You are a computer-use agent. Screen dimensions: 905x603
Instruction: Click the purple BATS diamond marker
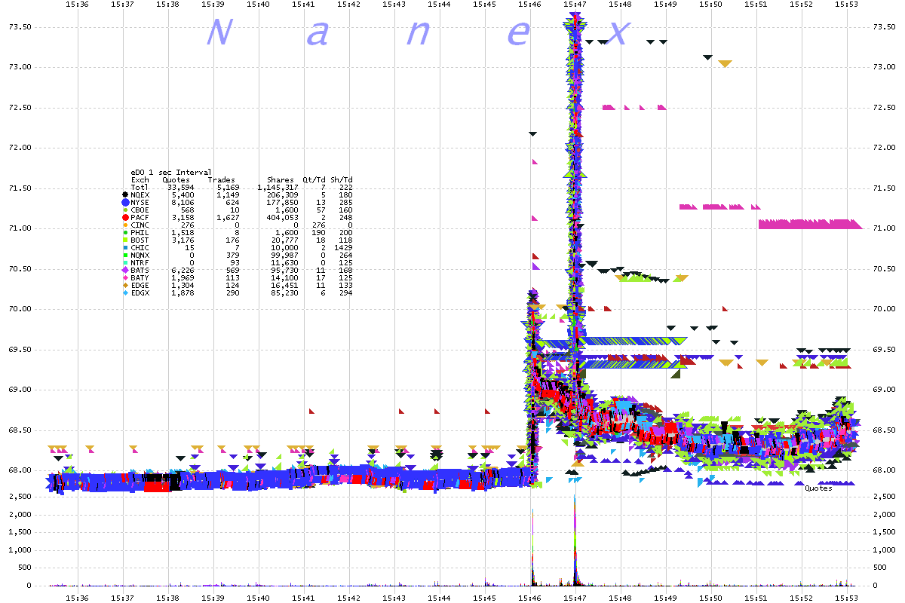point(124,270)
